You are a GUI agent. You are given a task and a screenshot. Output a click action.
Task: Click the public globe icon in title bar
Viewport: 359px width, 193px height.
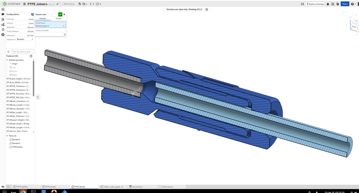pos(80,4)
